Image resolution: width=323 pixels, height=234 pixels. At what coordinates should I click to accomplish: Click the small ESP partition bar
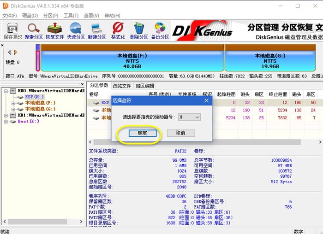(x=38, y=58)
